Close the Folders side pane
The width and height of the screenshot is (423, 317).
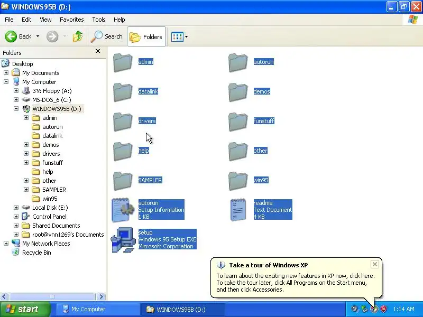click(98, 51)
